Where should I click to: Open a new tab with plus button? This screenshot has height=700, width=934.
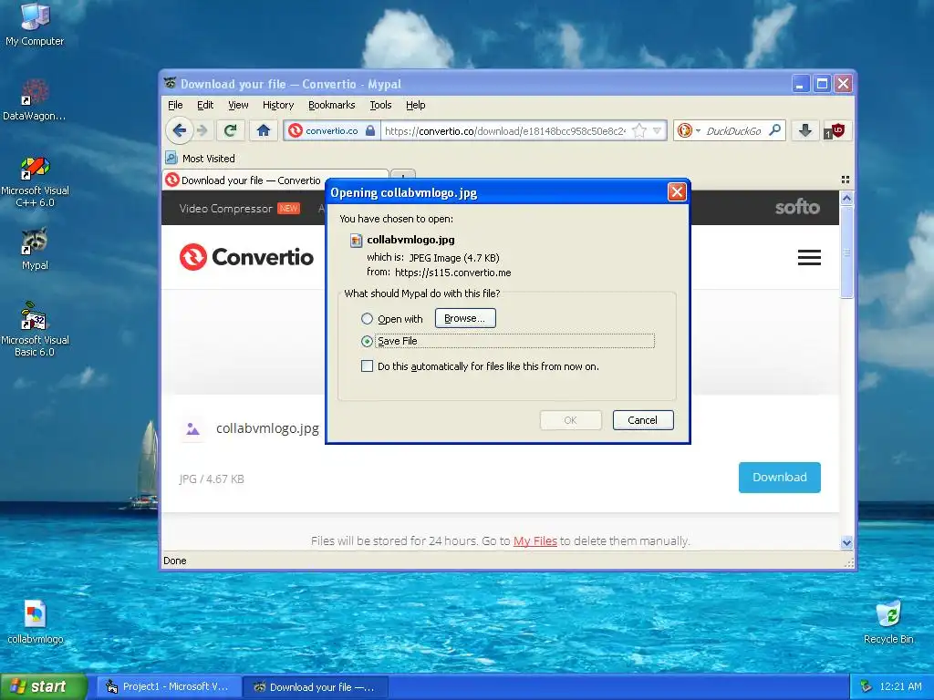pyautogui.click(x=403, y=175)
